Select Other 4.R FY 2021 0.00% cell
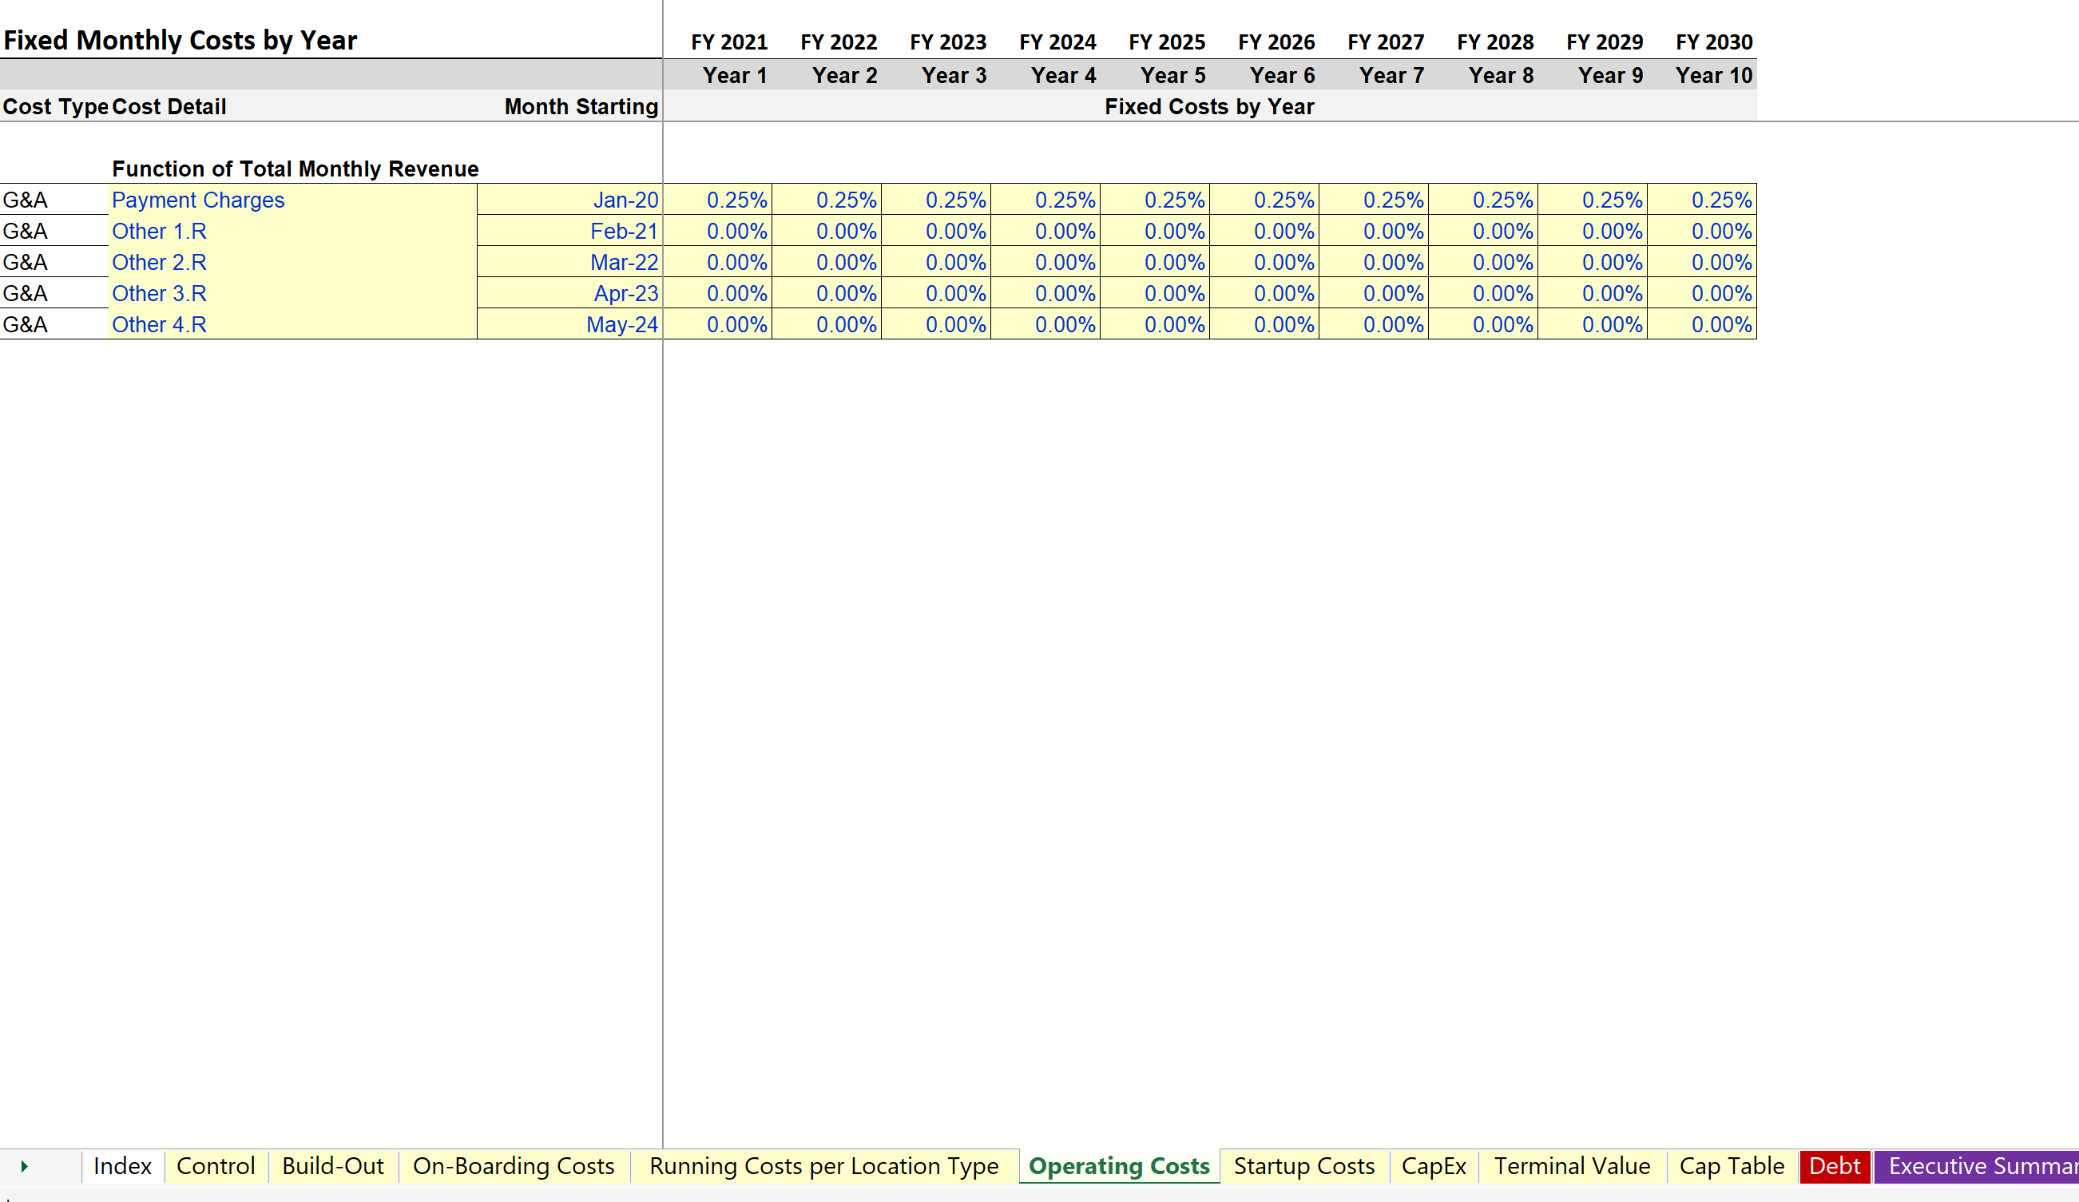Viewport: 2079px width, 1202px height. (x=718, y=324)
